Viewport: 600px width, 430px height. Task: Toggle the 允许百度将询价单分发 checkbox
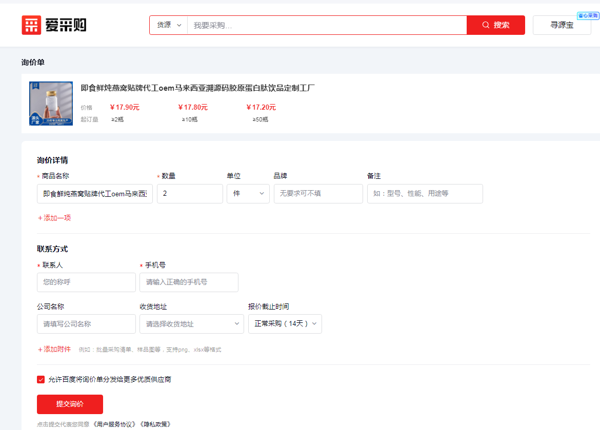click(x=41, y=380)
